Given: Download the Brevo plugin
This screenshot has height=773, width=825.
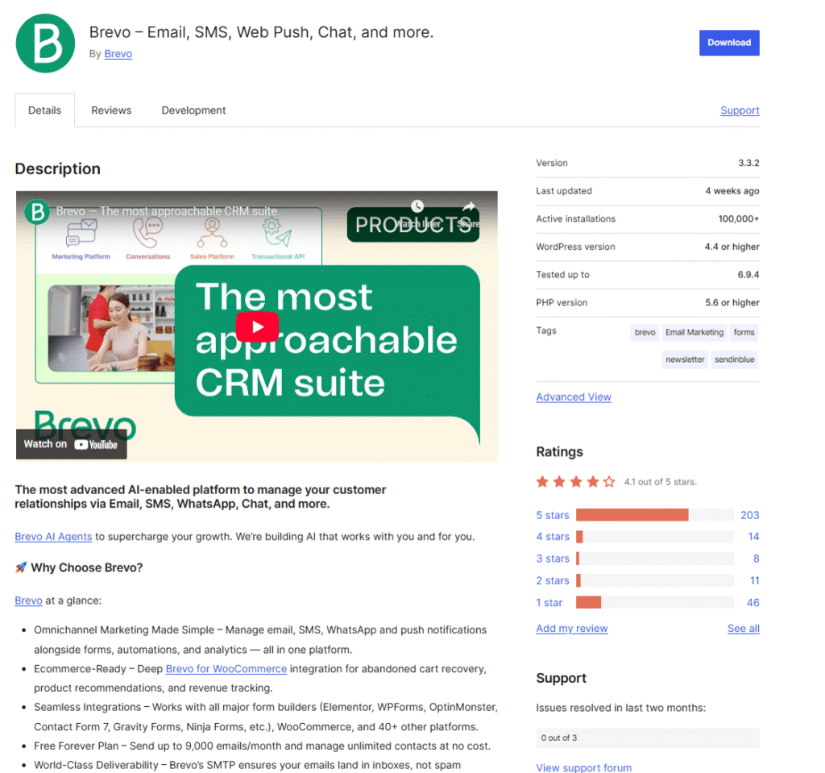Looking at the screenshot, I should click(x=729, y=42).
